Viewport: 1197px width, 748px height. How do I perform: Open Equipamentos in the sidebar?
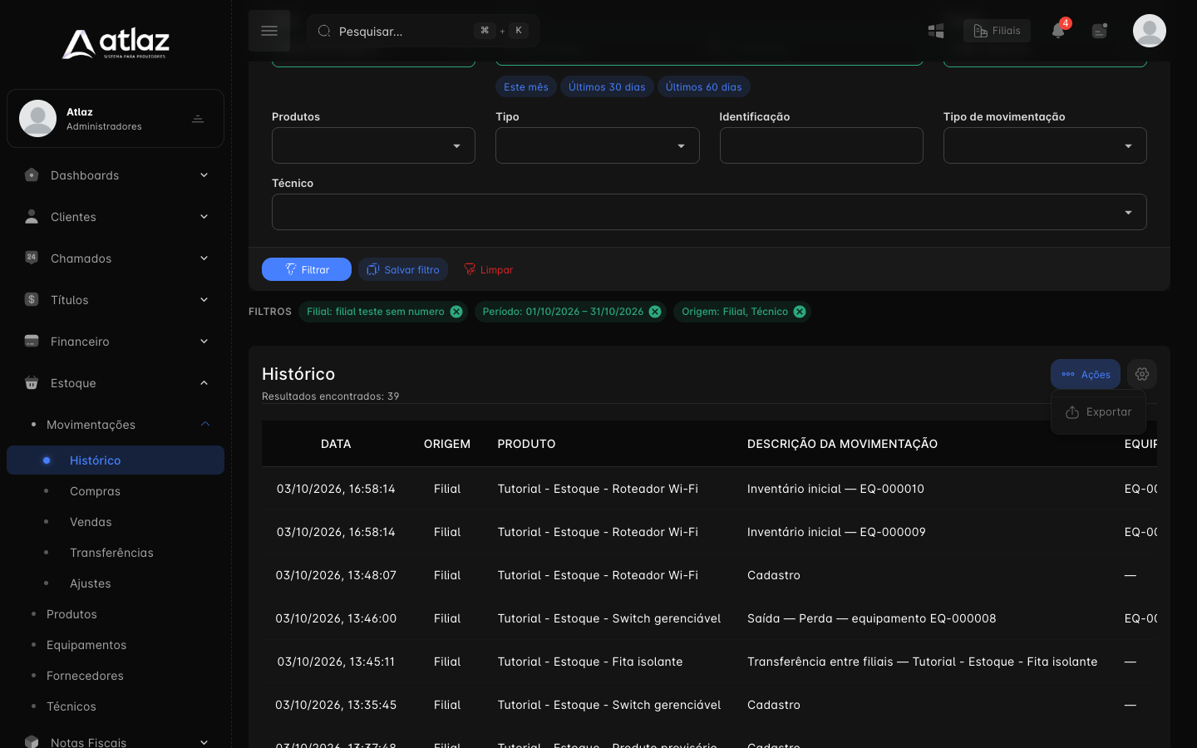[x=86, y=645]
